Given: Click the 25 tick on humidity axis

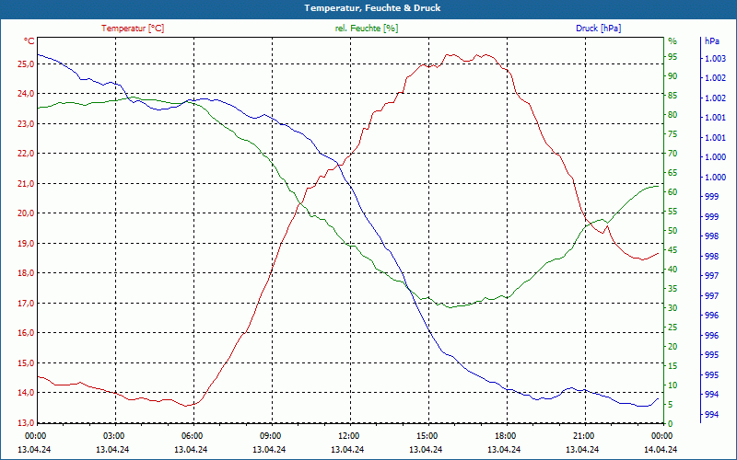Looking at the screenshot, I should 673,328.
